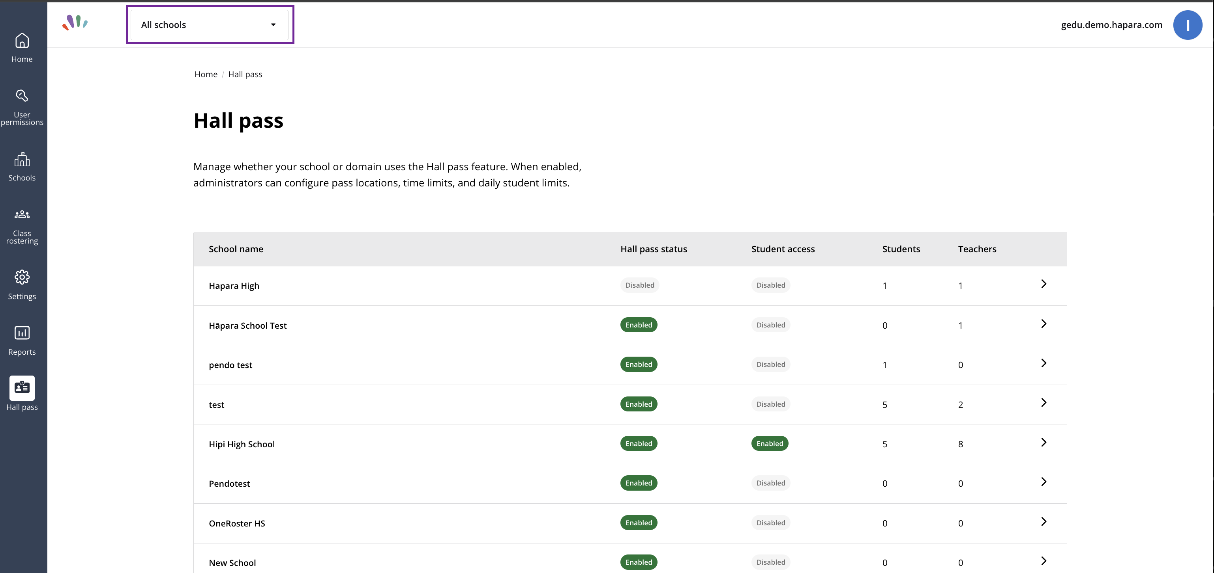Click Hipi High School's teachers count 8
1214x573 pixels.
point(961,444)
